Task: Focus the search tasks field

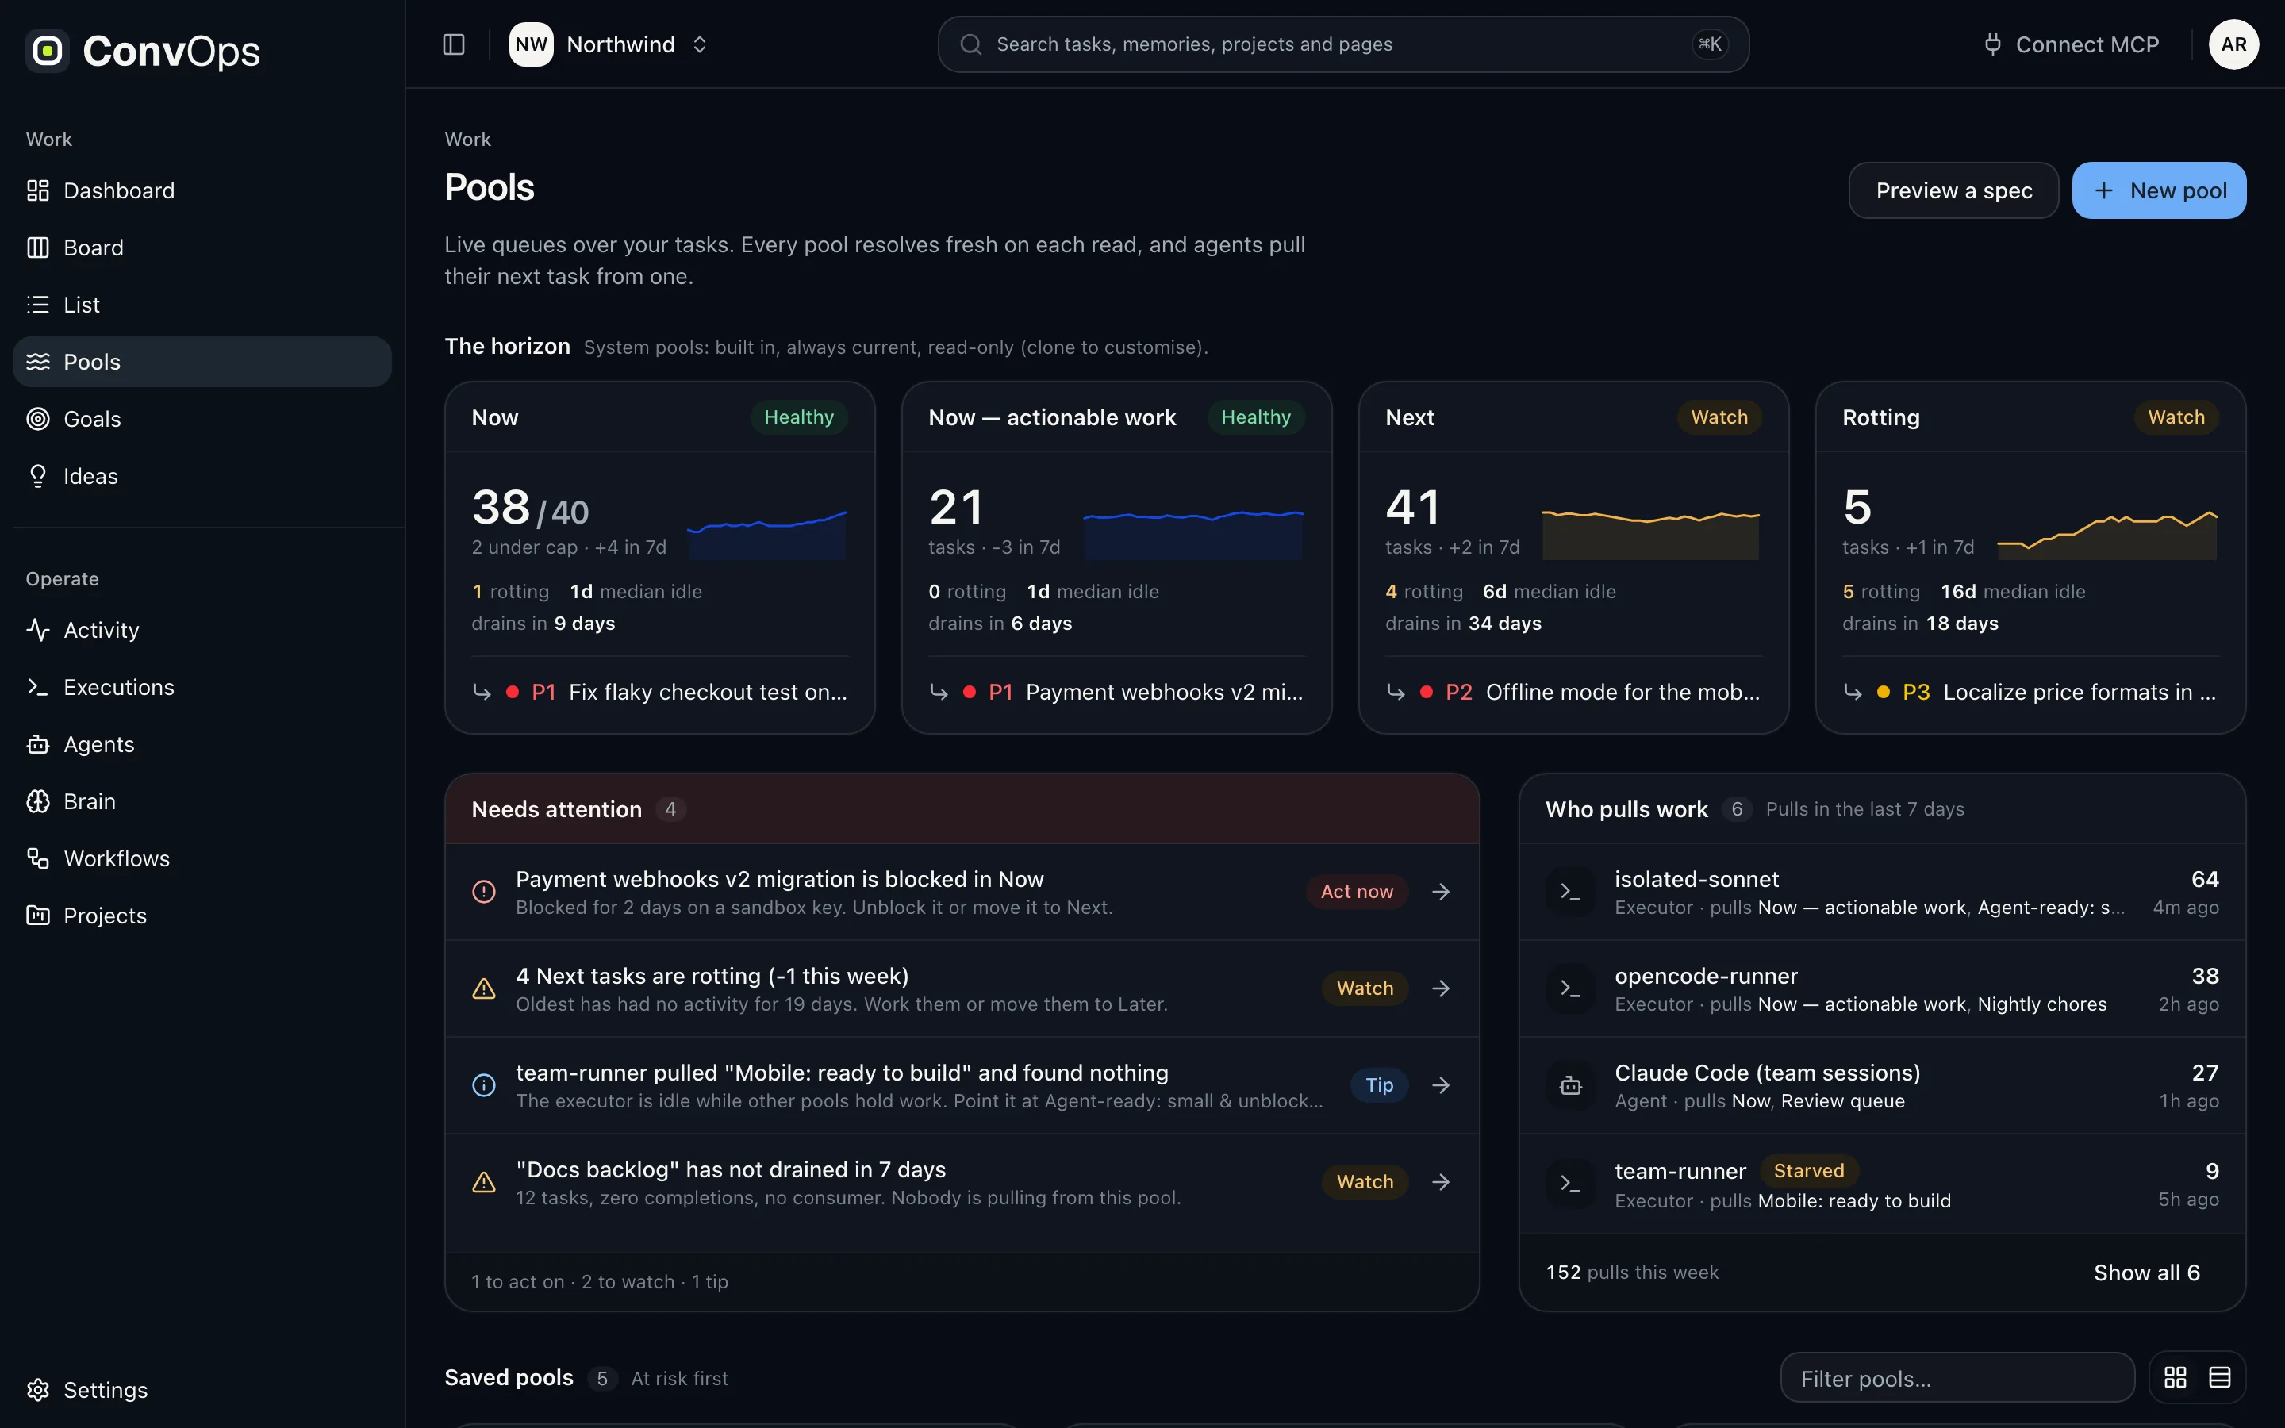Action: pyautogui.click(x=1342, y=44)
